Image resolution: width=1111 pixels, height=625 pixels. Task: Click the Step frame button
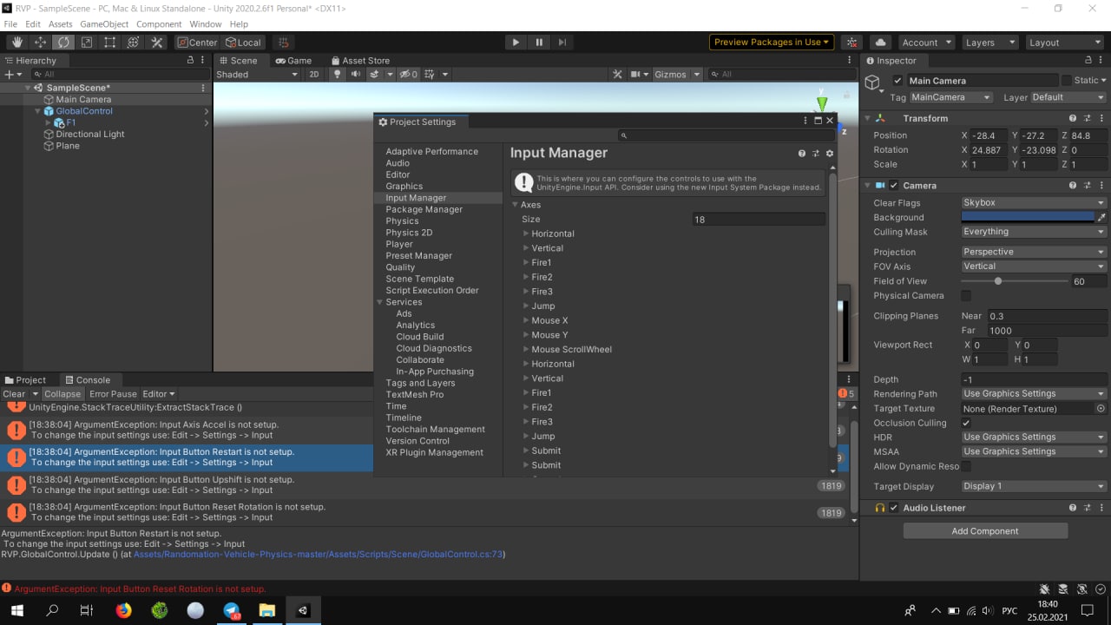(562, 42)
